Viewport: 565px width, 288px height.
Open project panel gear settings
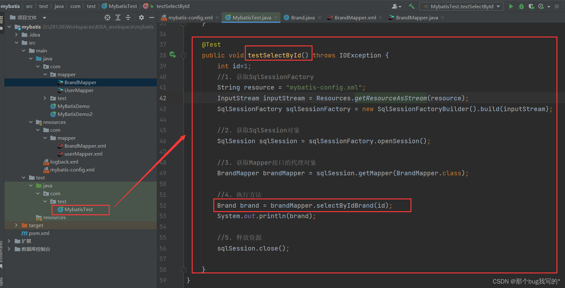[x=141, y=17]
